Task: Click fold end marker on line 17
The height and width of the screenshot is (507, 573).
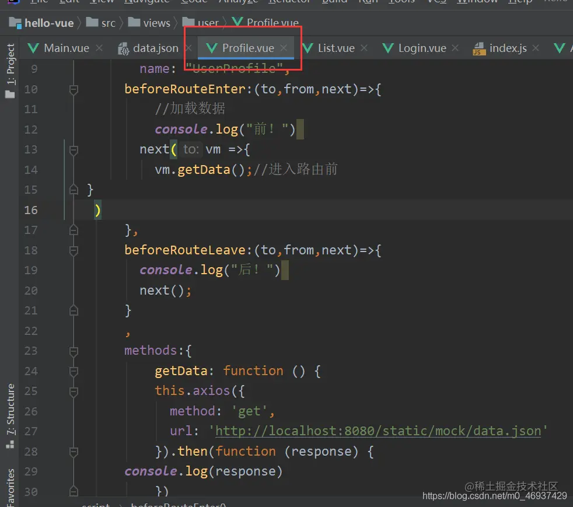Action: (x=74, y=230)
